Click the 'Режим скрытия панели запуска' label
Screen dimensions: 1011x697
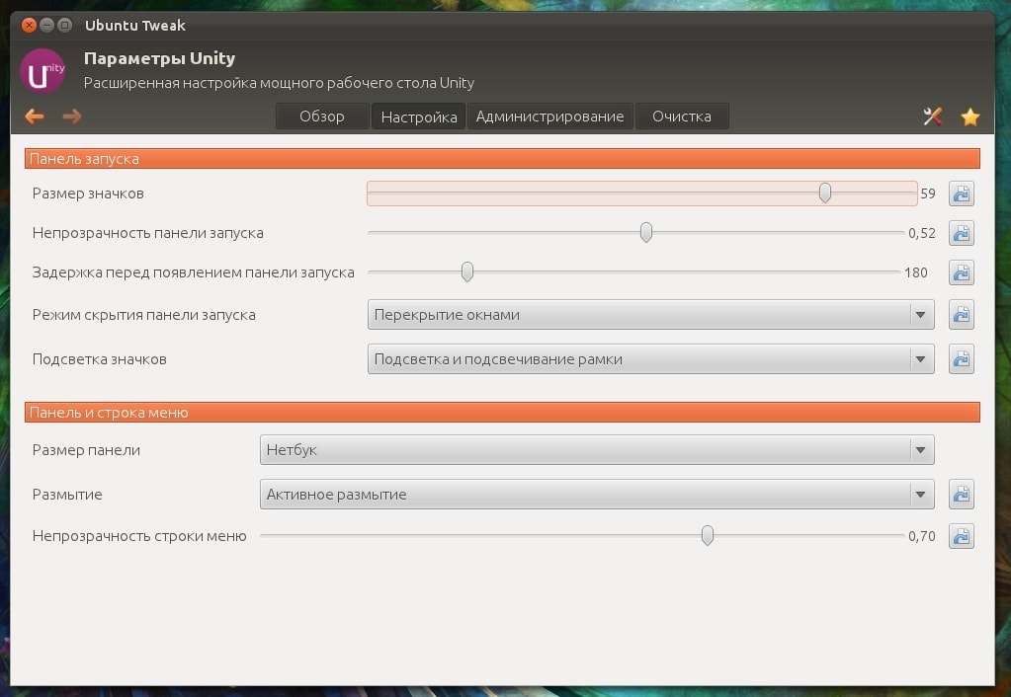point(143,315)
